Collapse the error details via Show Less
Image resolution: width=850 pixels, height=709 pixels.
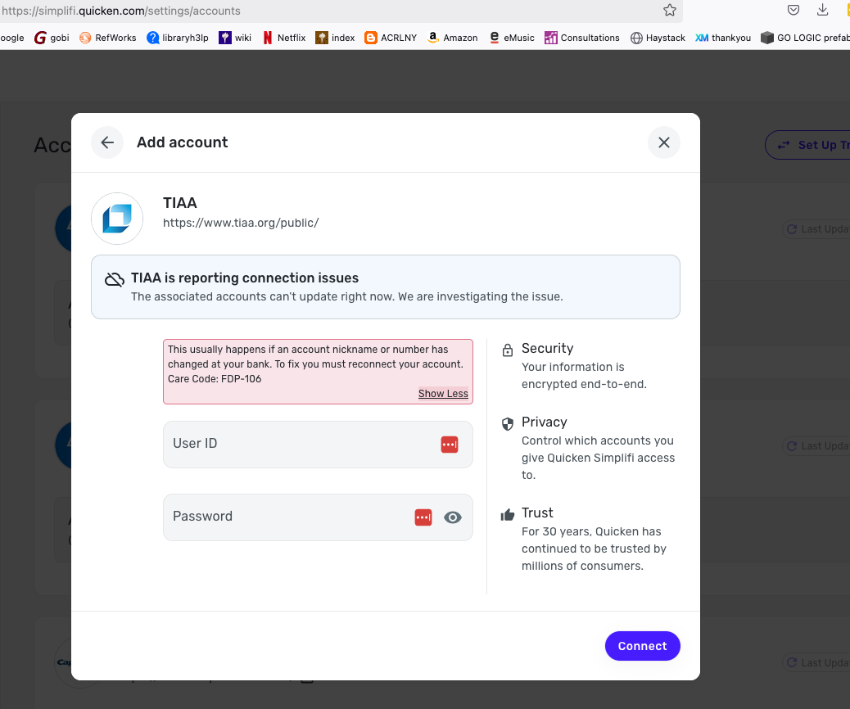(443, 393)
